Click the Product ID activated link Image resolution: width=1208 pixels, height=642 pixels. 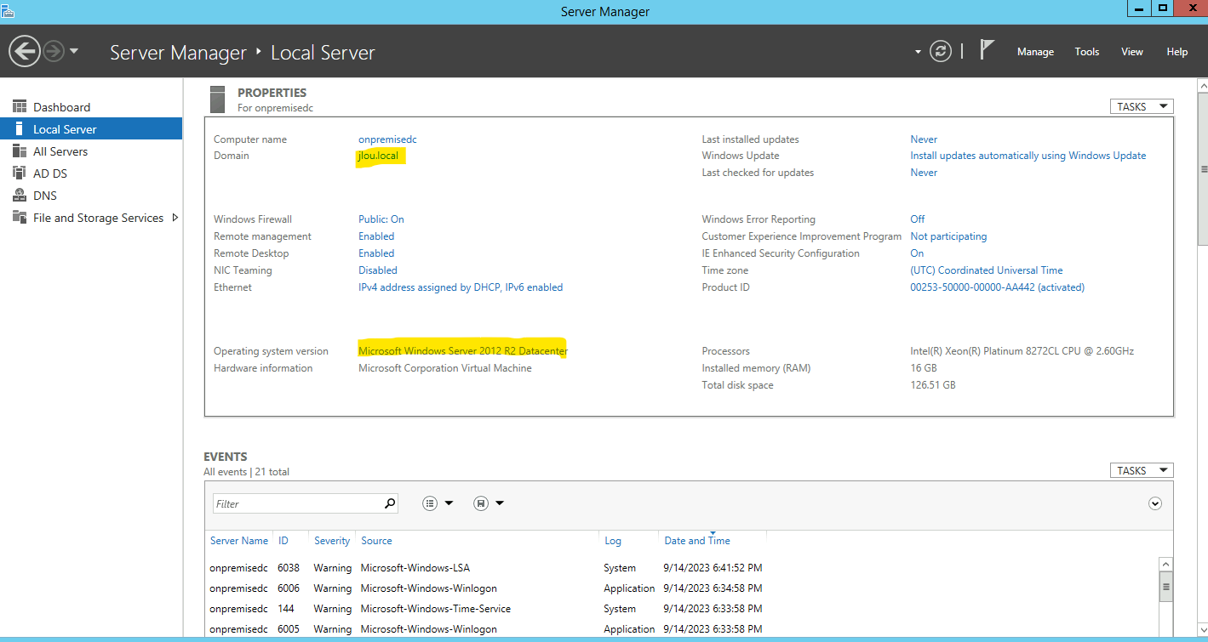[x=998, y=287]
